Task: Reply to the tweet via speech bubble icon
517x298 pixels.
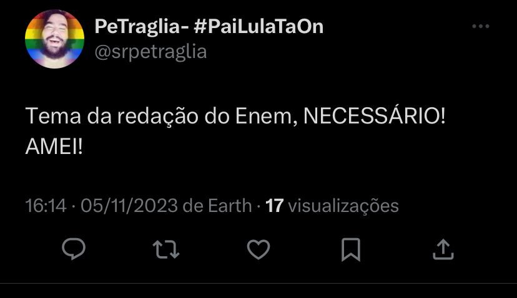Action: pos(74,249)
